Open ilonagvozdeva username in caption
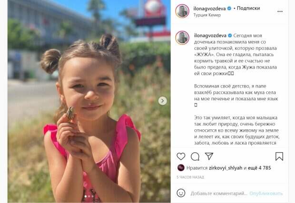Screen dimensions: 295x203 210,35
